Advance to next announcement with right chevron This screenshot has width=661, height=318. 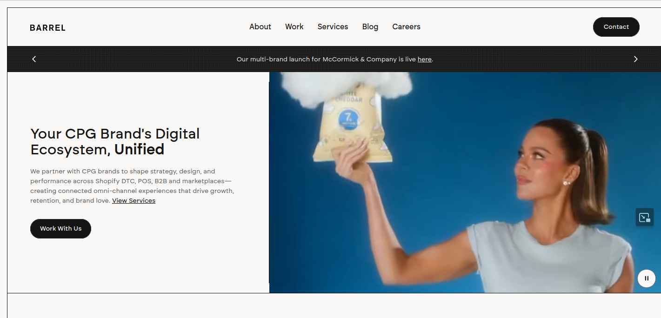(635, 59)
